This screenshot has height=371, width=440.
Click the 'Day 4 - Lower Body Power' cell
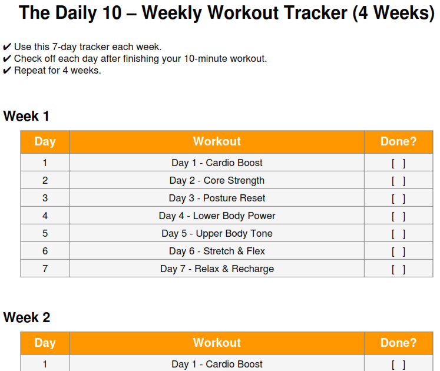click(217, 216)
